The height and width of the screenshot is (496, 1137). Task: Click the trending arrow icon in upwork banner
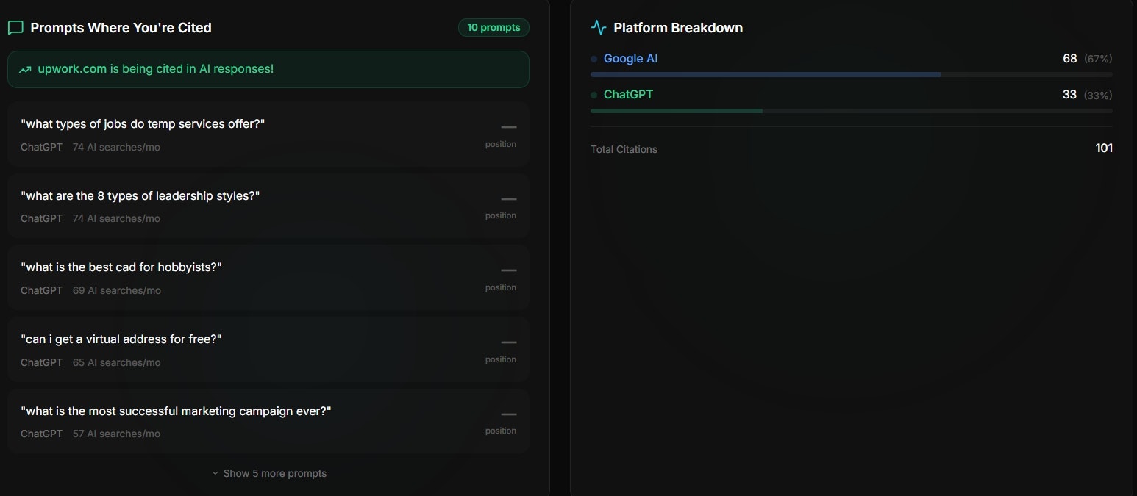[x=25, y=70]
